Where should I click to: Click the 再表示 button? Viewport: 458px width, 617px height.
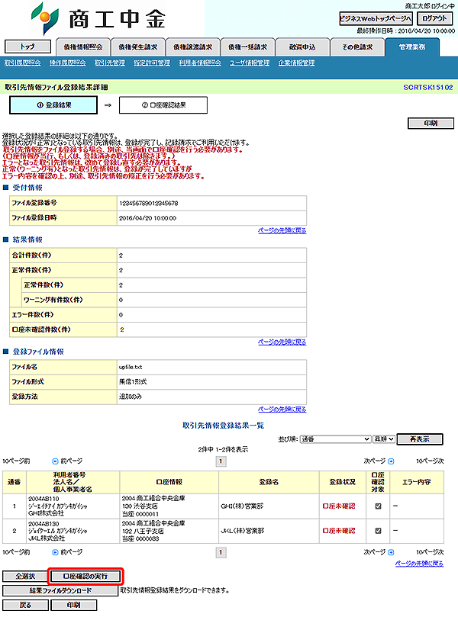pyautogui.click(x=420, y=439)
